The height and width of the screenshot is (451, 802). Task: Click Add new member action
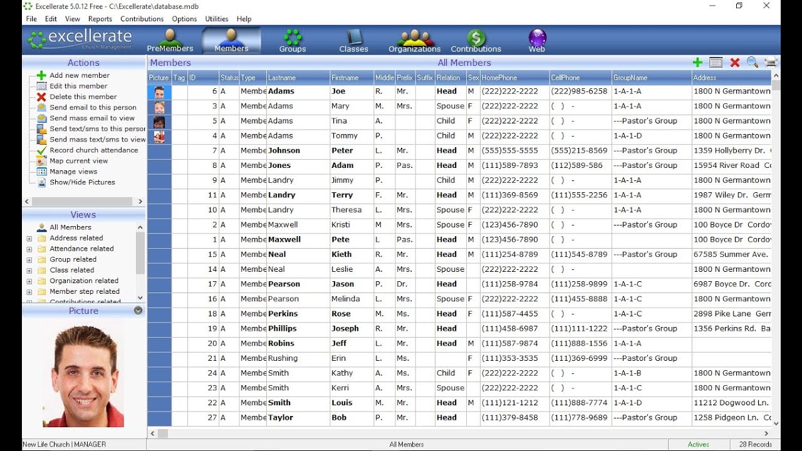point(73,75)
